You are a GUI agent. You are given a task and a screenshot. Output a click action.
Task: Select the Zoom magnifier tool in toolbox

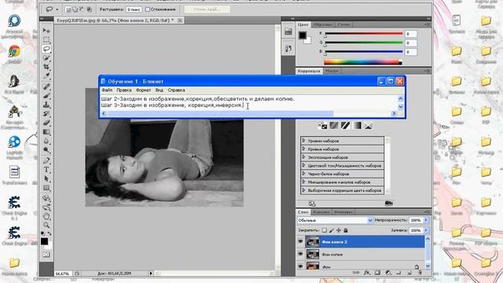46,225
